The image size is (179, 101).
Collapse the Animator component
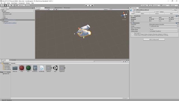point(131,23)
